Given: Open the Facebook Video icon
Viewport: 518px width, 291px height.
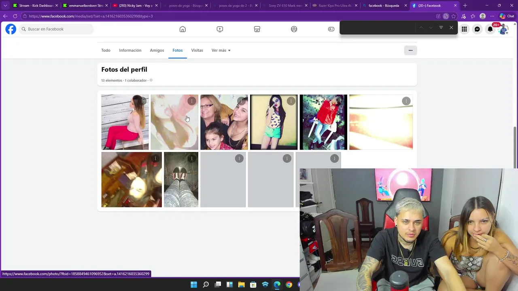Looking at the screenshot, I should [x=220, y=29].
